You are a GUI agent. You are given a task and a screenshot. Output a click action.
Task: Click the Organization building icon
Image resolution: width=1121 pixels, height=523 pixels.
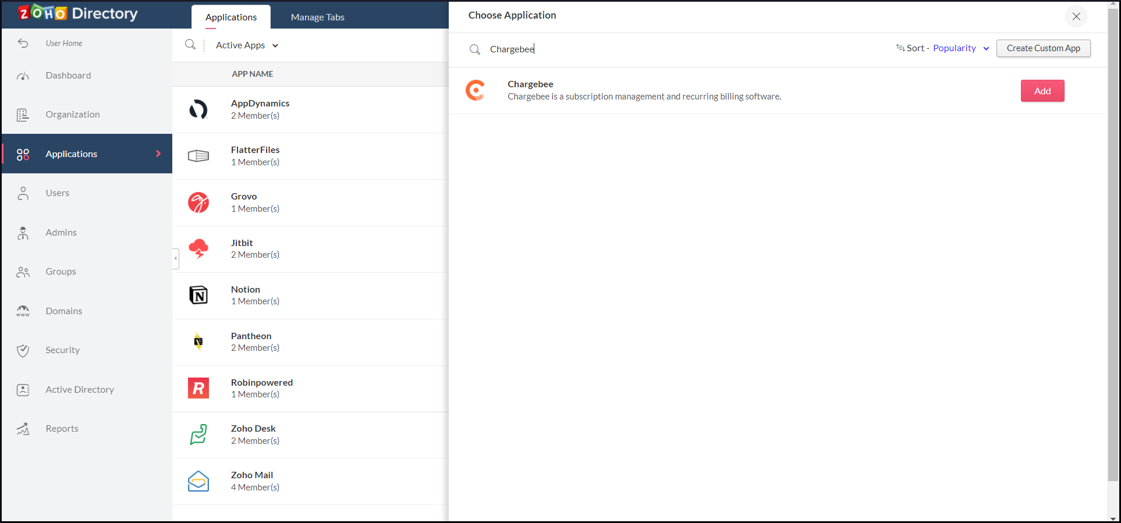point(23,115)
